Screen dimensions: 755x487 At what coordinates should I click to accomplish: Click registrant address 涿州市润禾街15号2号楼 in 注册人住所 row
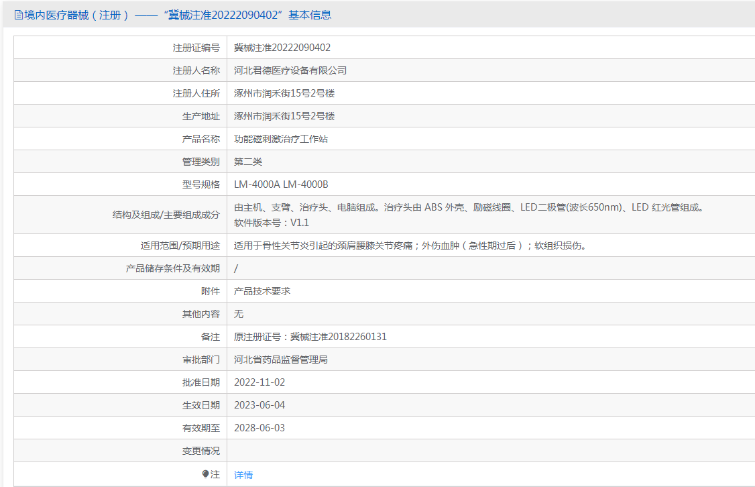[x=284, y=93]
